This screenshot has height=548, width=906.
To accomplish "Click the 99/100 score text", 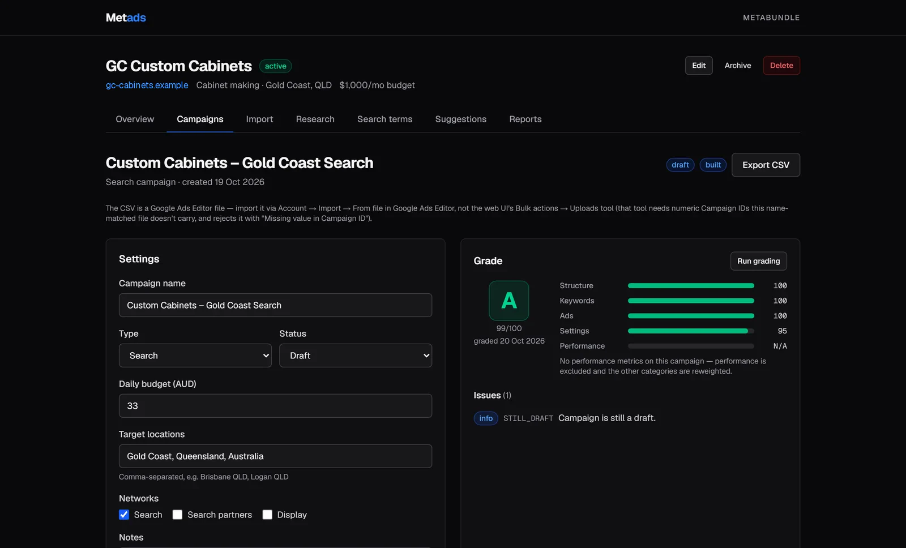I will [509, 328].
